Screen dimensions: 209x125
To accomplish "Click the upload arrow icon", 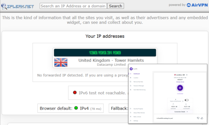I will (x=173, y=104).
